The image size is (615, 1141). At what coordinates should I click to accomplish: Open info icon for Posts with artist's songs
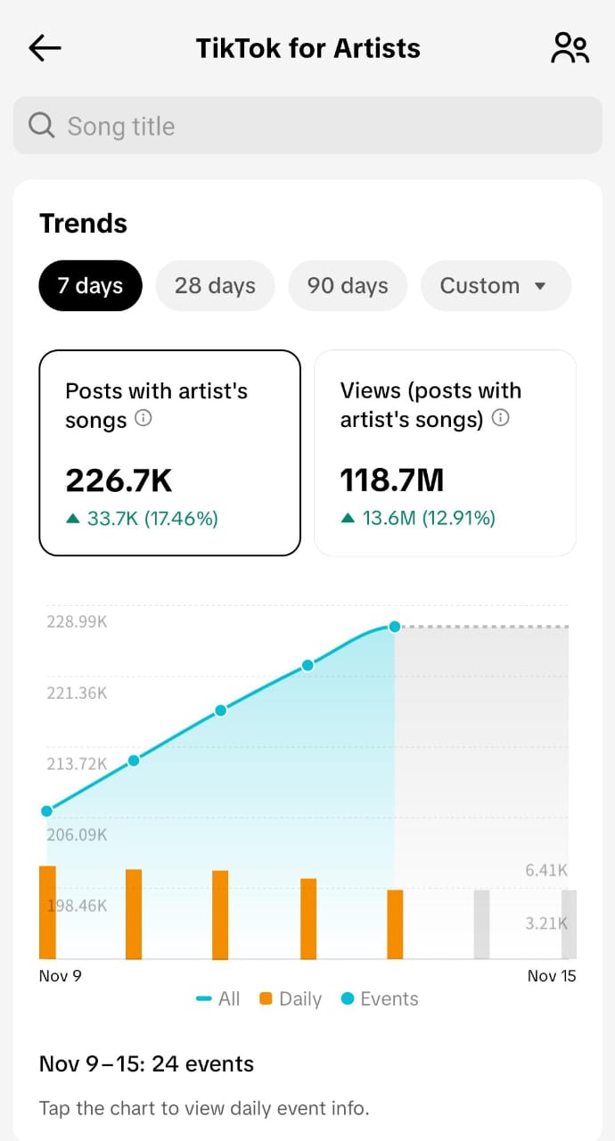coord(143,418)
